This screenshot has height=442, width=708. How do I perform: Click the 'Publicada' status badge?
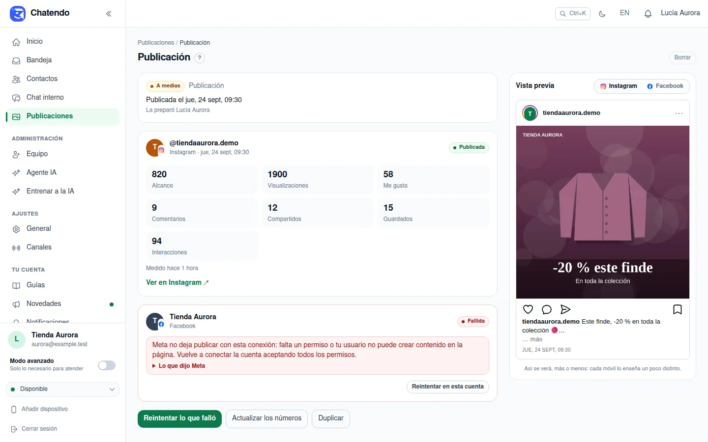[x=469, y=147]
